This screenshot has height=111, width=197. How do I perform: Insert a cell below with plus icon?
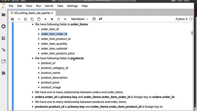[19, 19]
